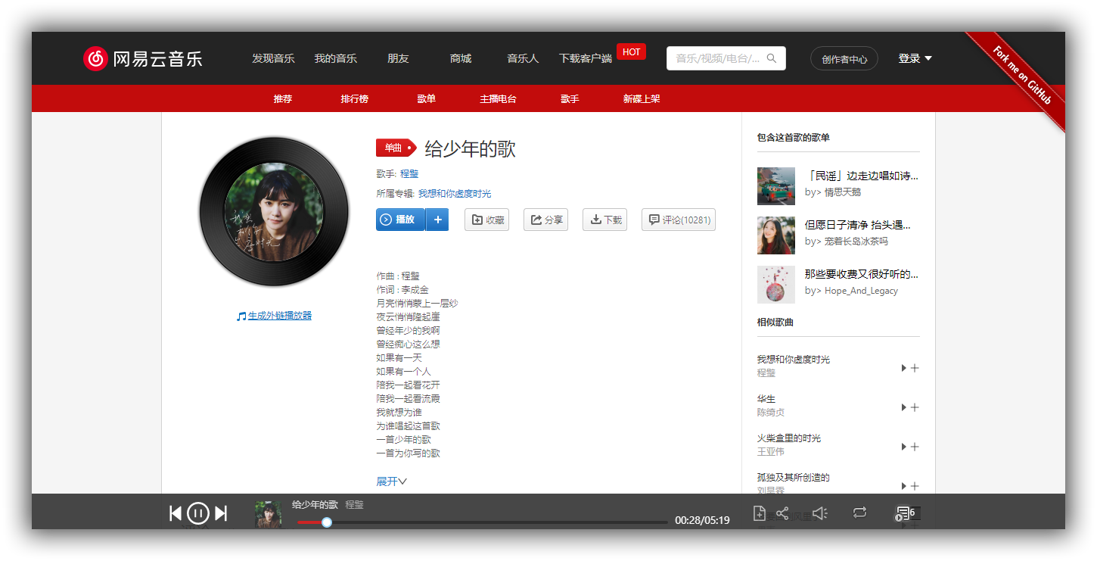The height and width of the screenshot is (561, 1097).
Task: Click album thumbnail in player bar
Action: click(268, 514)
